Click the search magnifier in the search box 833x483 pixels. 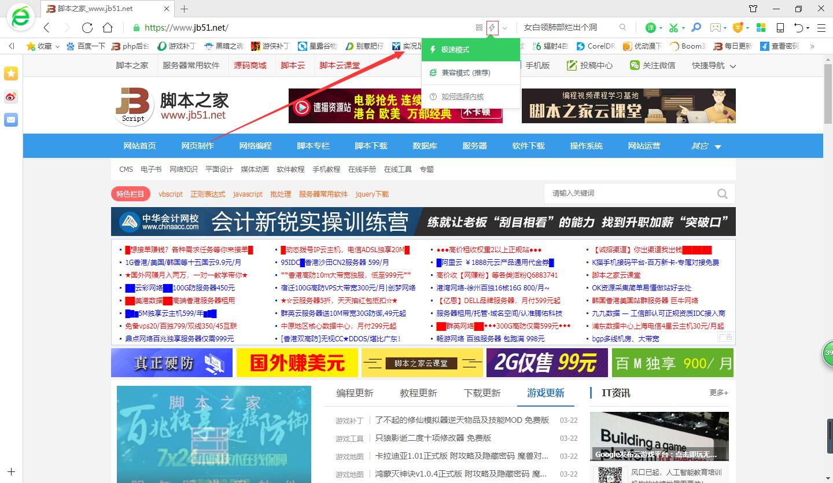622,27
